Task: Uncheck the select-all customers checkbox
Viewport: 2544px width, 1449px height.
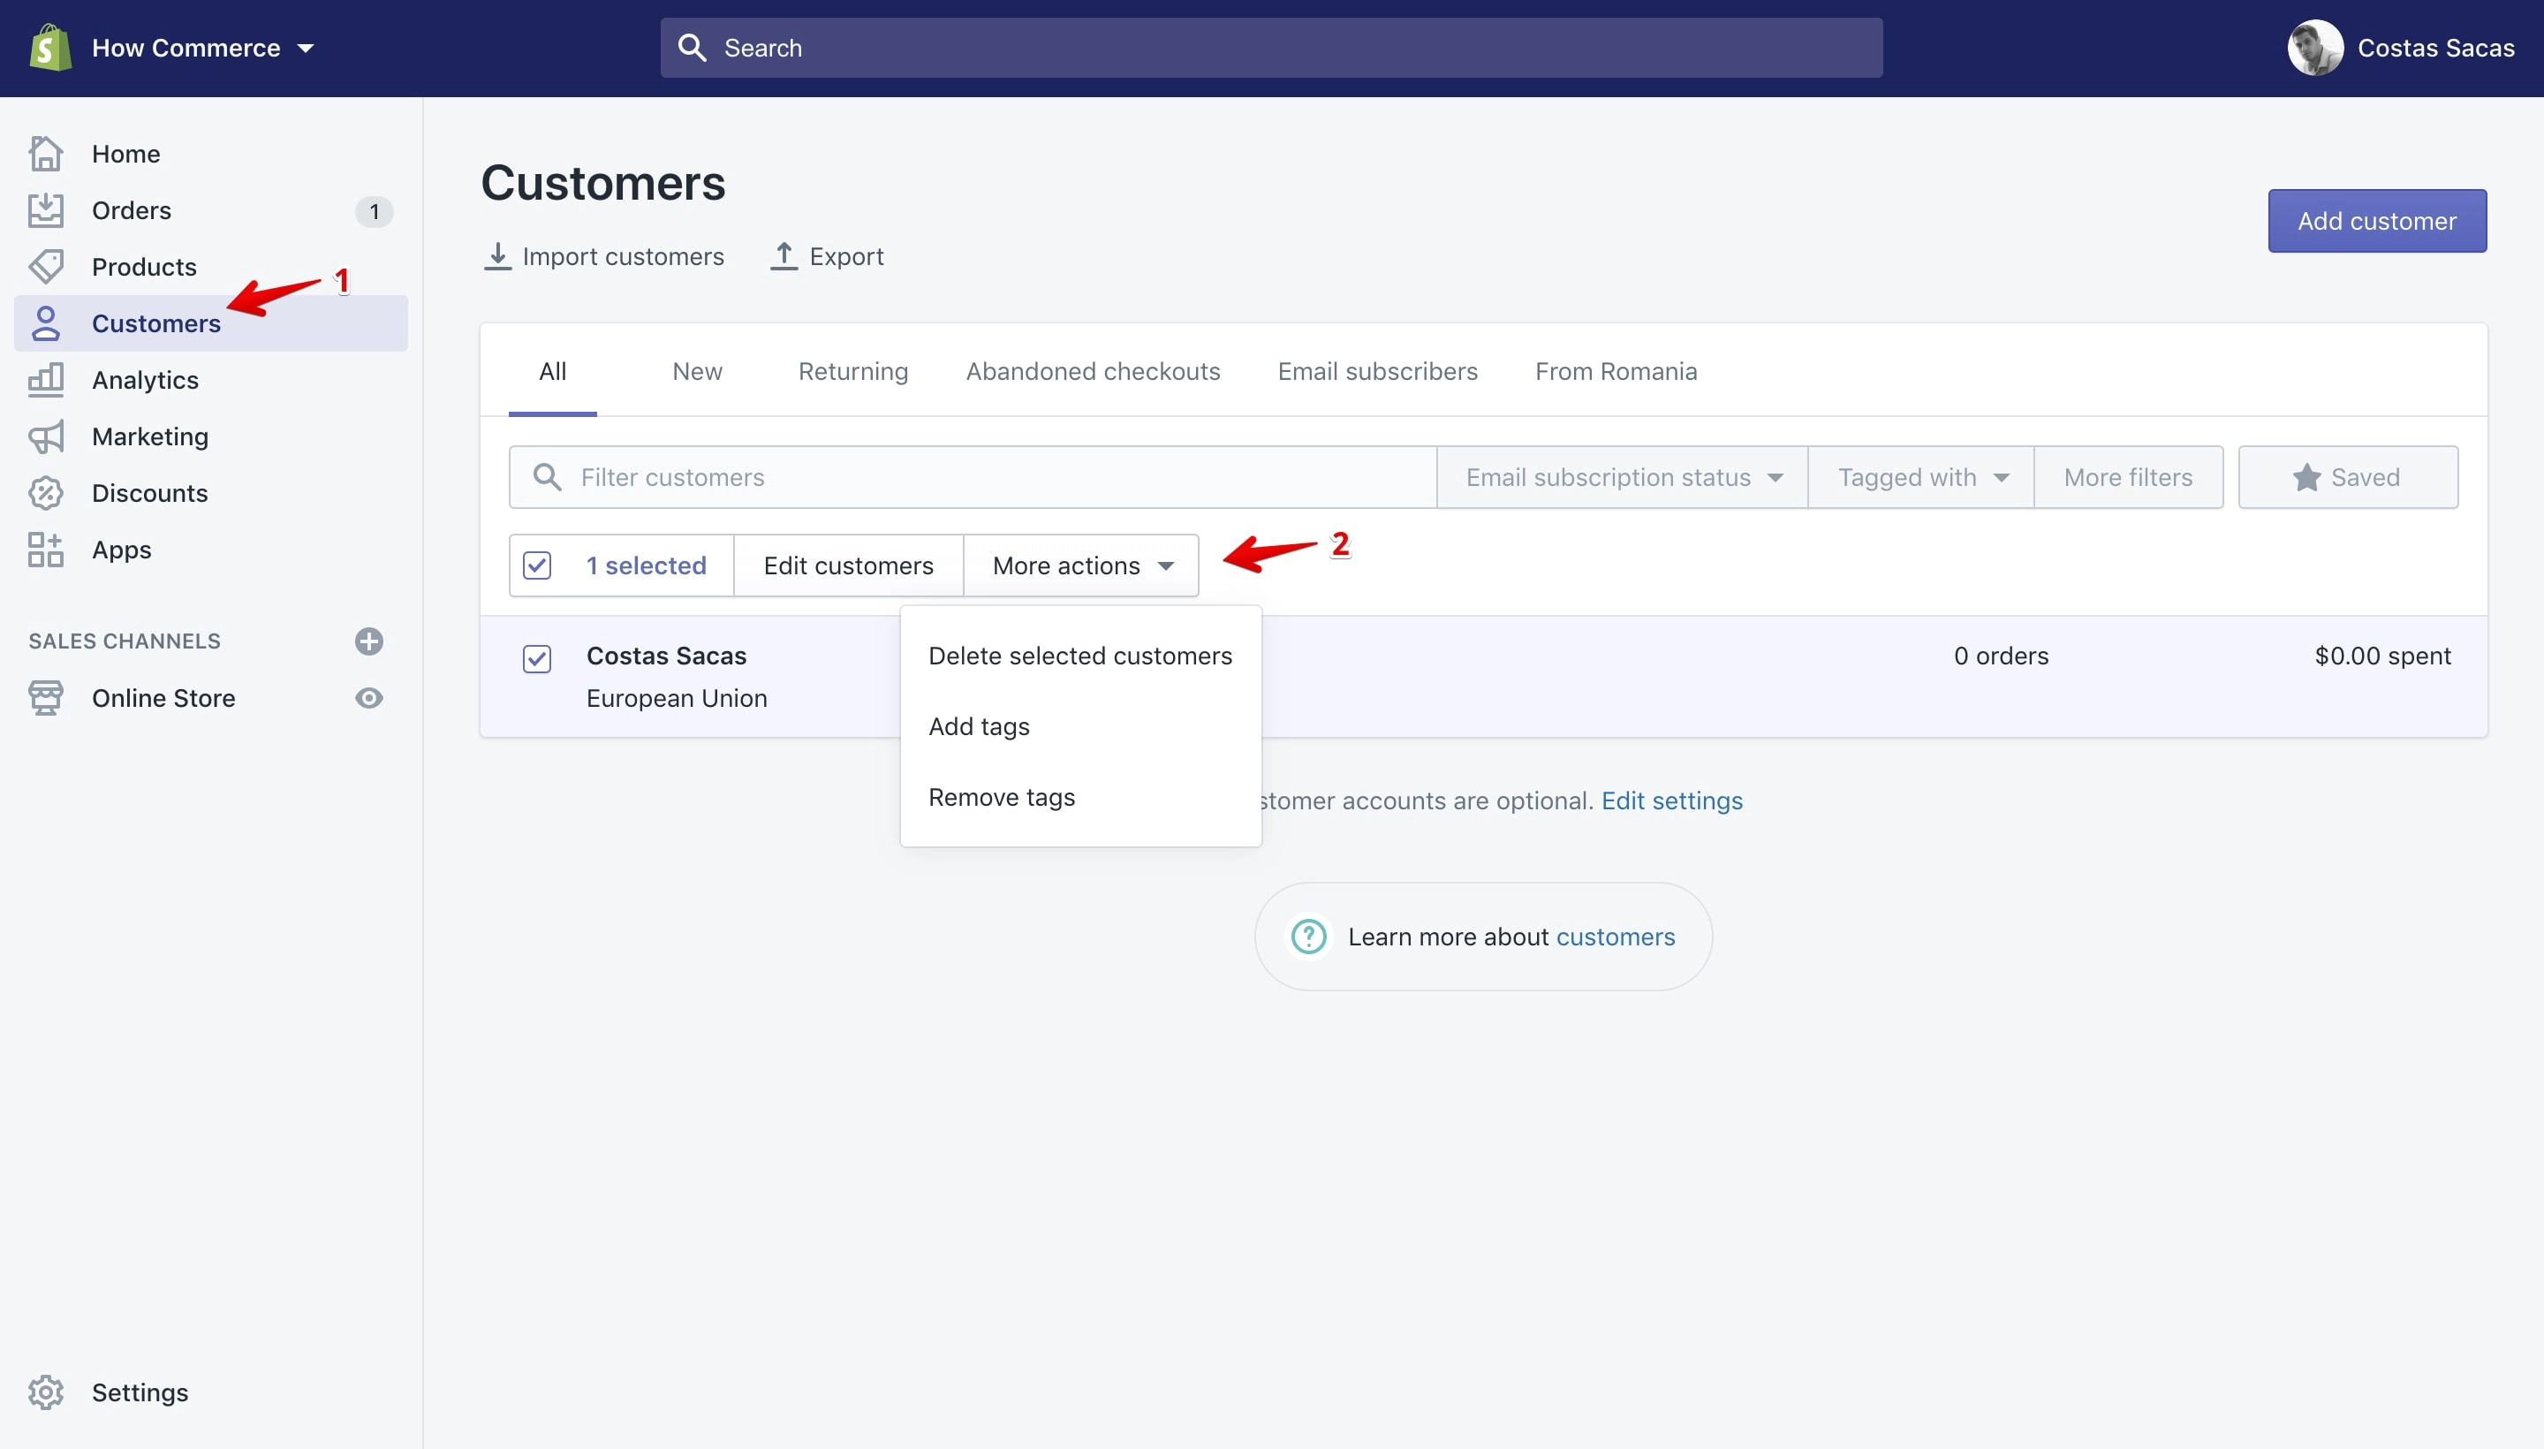Action: tap(537, 565)
